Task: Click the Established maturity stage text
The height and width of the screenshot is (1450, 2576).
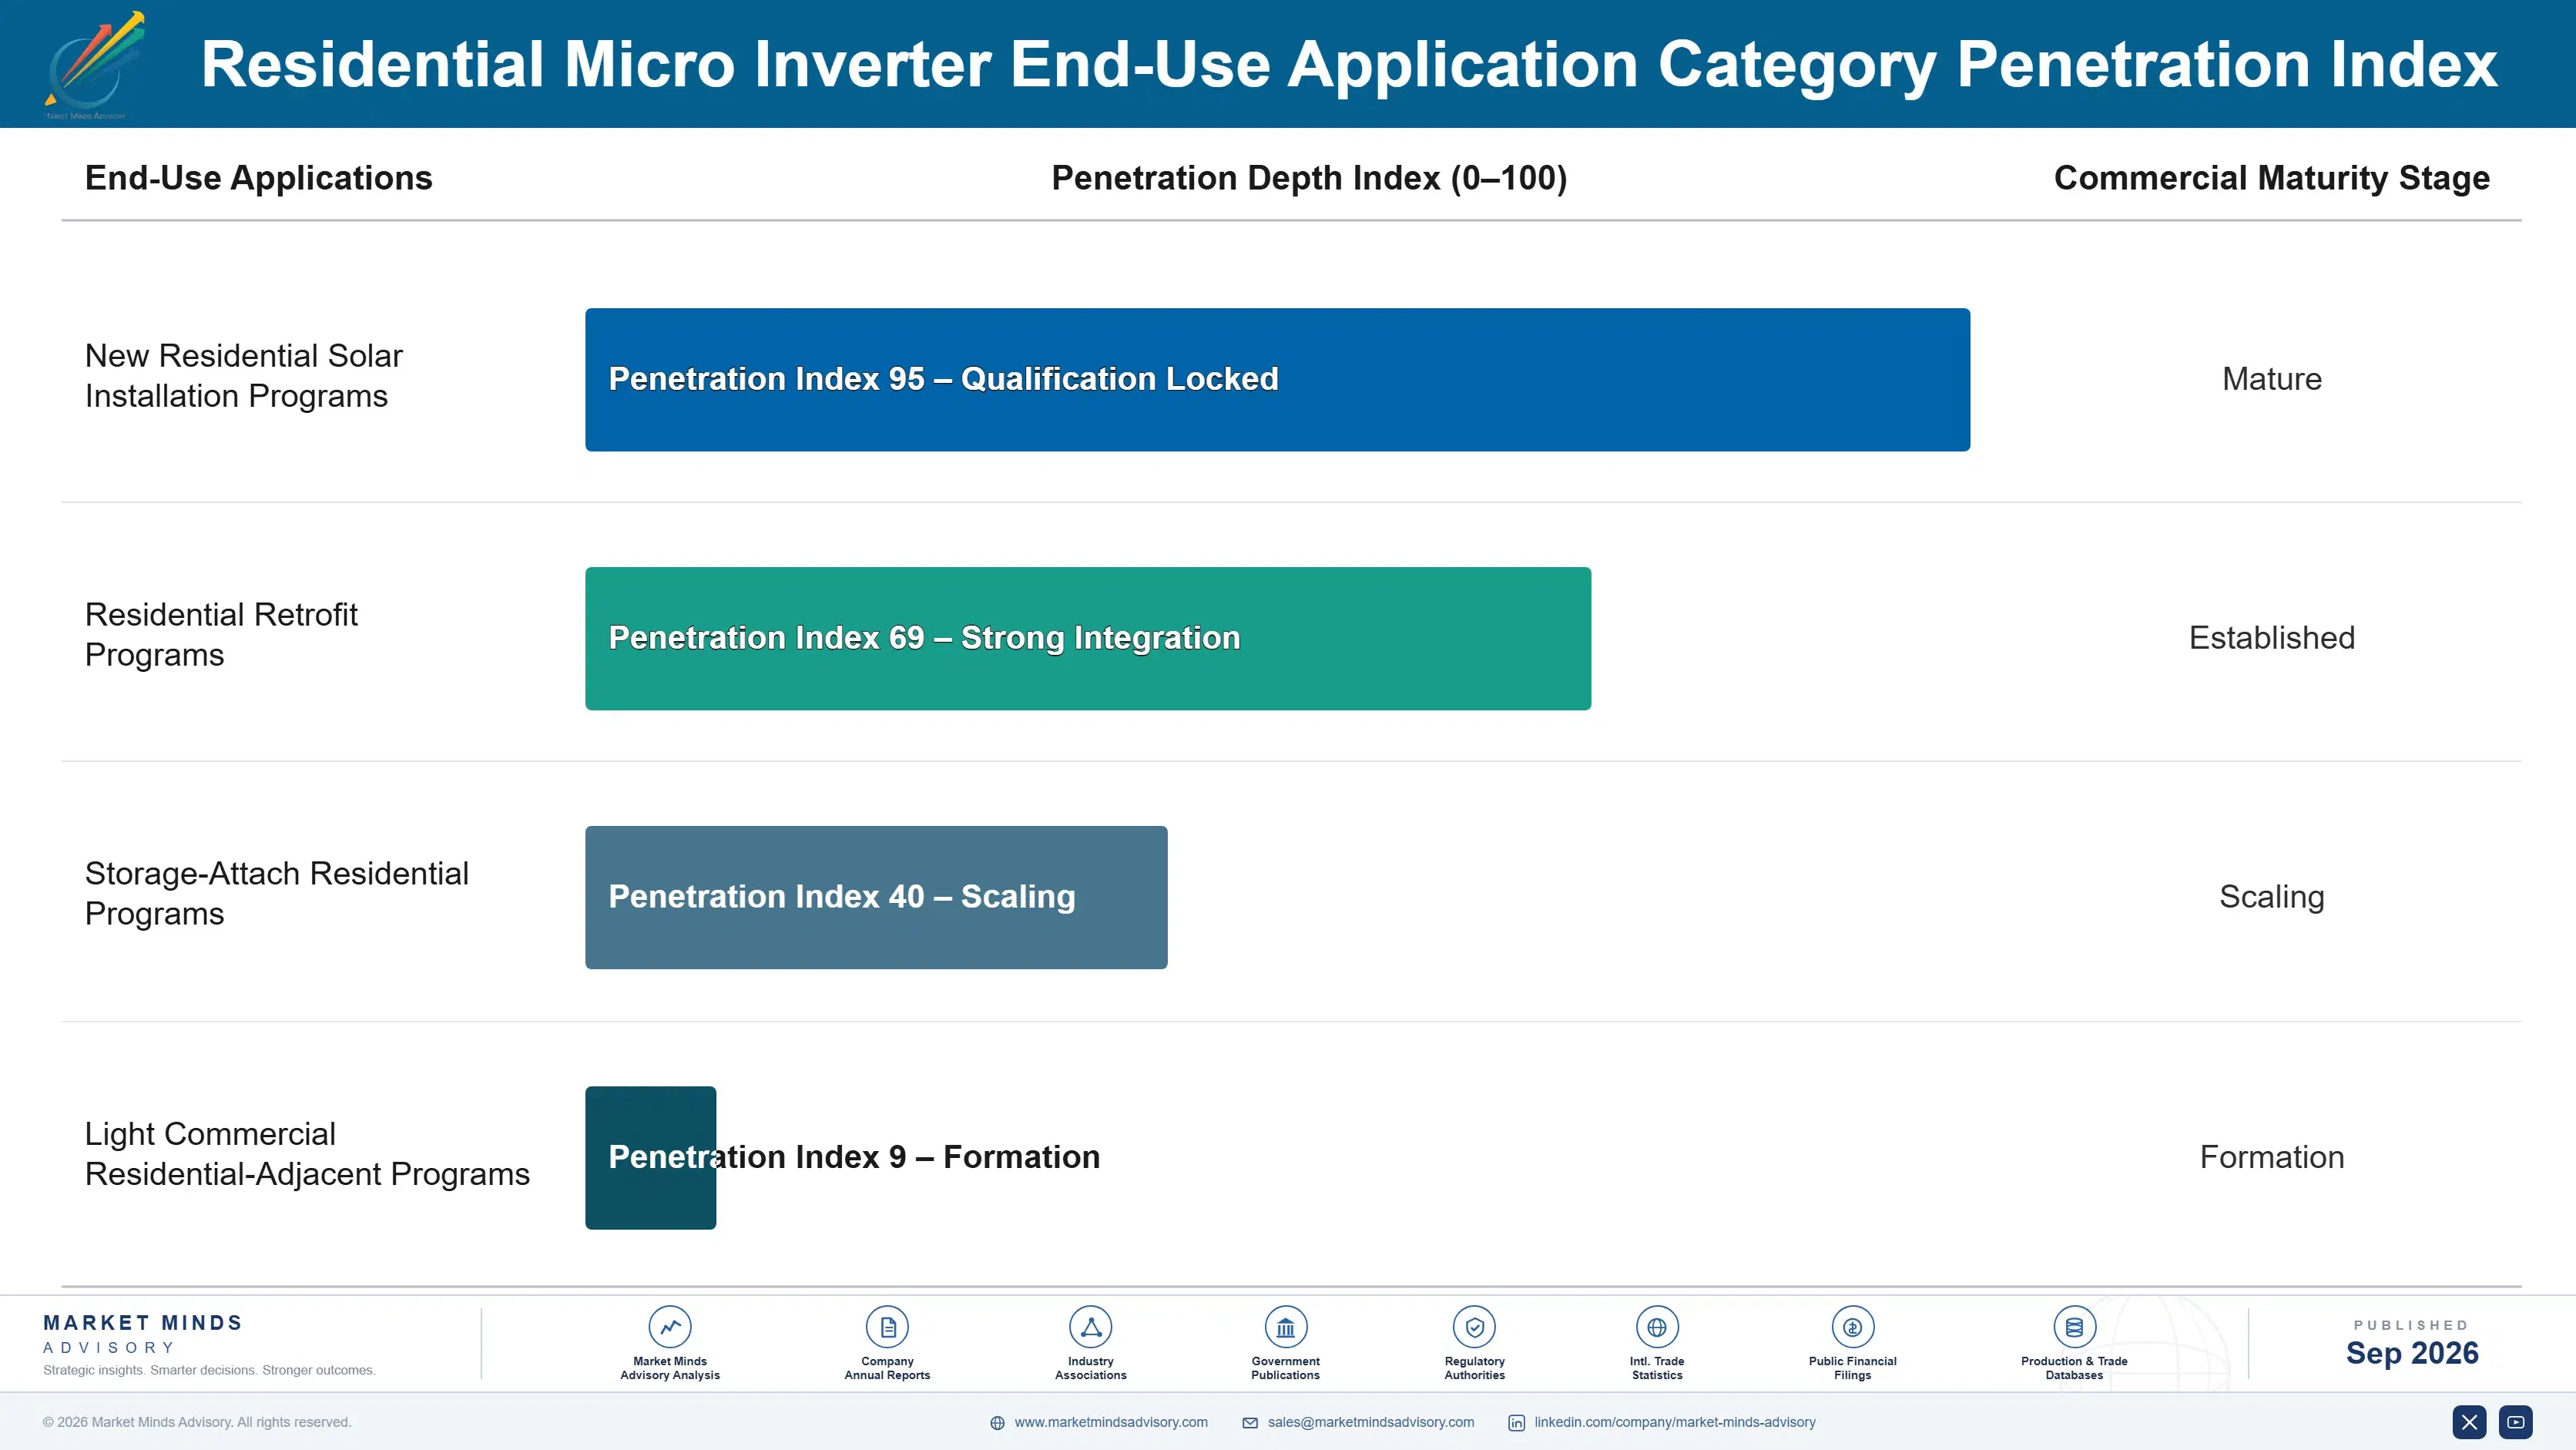Action: click(2271, 638)
